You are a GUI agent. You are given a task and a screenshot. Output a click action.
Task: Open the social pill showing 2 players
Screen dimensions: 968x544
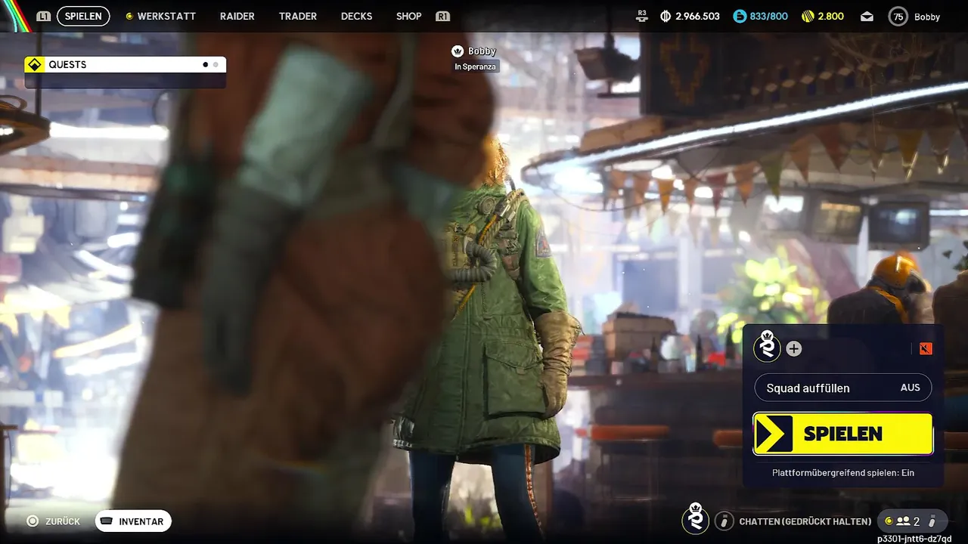[913, 521]
